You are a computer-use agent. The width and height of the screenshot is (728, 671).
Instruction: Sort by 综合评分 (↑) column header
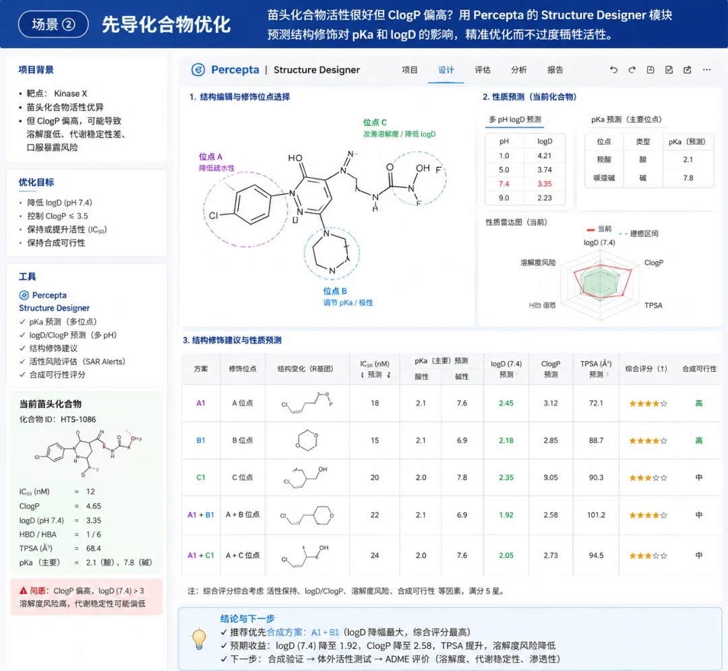click(646, 369)
